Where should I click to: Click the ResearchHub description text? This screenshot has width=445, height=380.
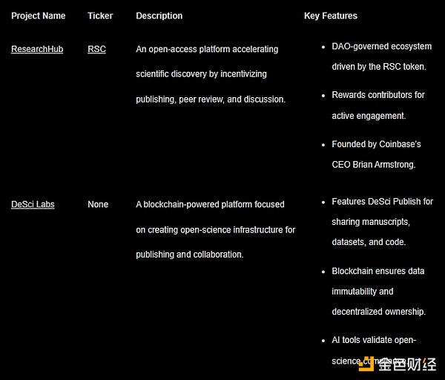pos(211,74)
